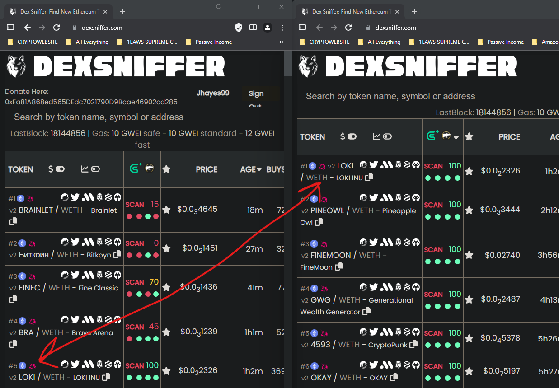
Task: Copy the LOKI INU address in right window
Action: click(x=369, y=178)
